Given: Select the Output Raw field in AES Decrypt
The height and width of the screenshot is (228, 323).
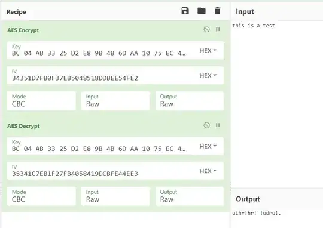Looking at the screenshot, I should [x=190, y=196].
